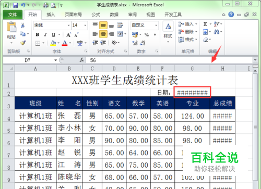Toggle Middle Align button
This screenshot has width=261, height=189.
(103, 26)
